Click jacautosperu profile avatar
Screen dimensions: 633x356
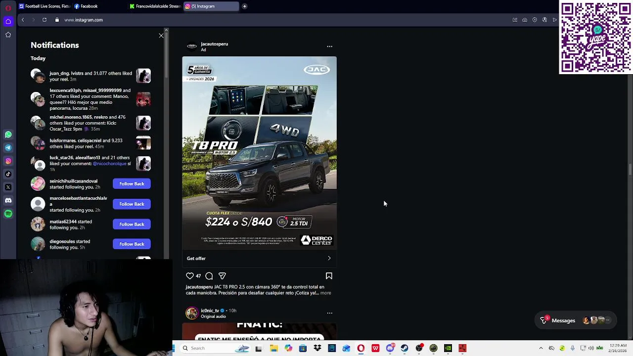(x=192, y=46)
